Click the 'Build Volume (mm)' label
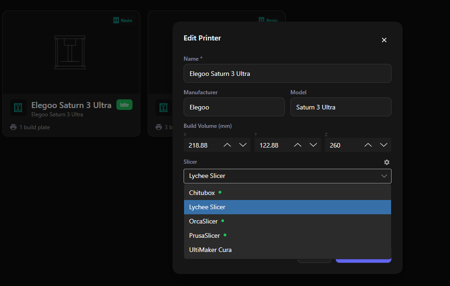The image size is (450, 286). pyautogui.click(x=208, y=126)
